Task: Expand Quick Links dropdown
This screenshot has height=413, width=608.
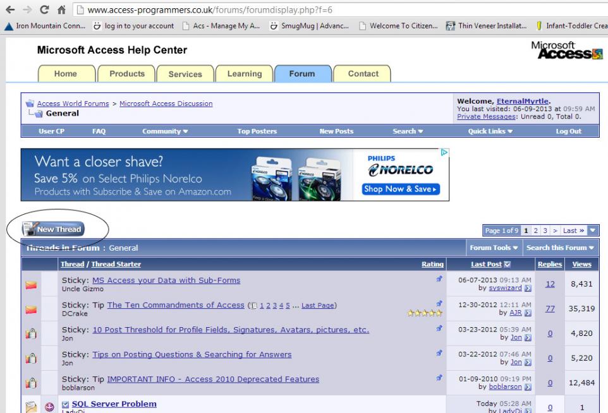Action: pos(490,131)
